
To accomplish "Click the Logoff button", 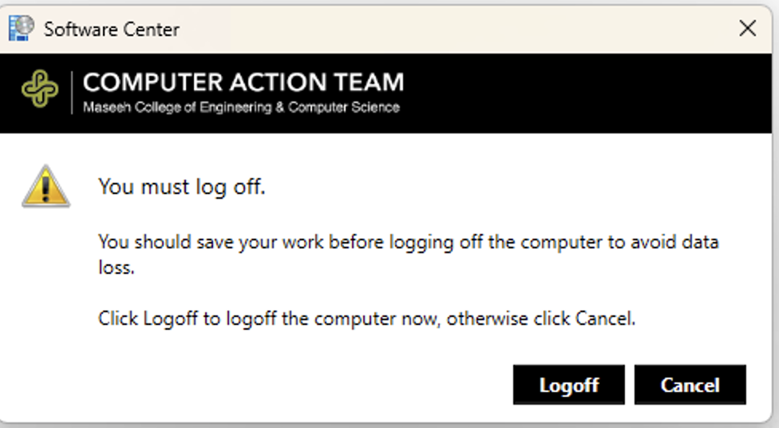I will point(568,385).
